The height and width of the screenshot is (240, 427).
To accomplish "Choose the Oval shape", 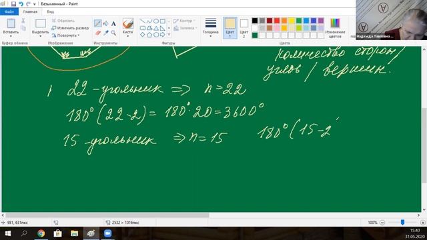I will (156, 21).
